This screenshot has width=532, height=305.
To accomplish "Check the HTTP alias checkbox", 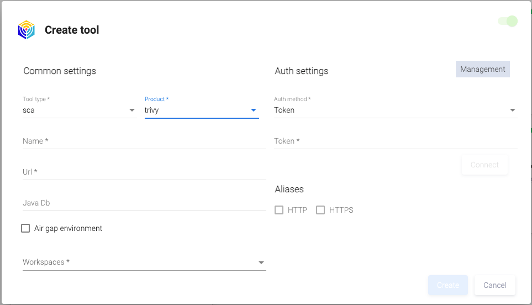I will pos(279,210).
